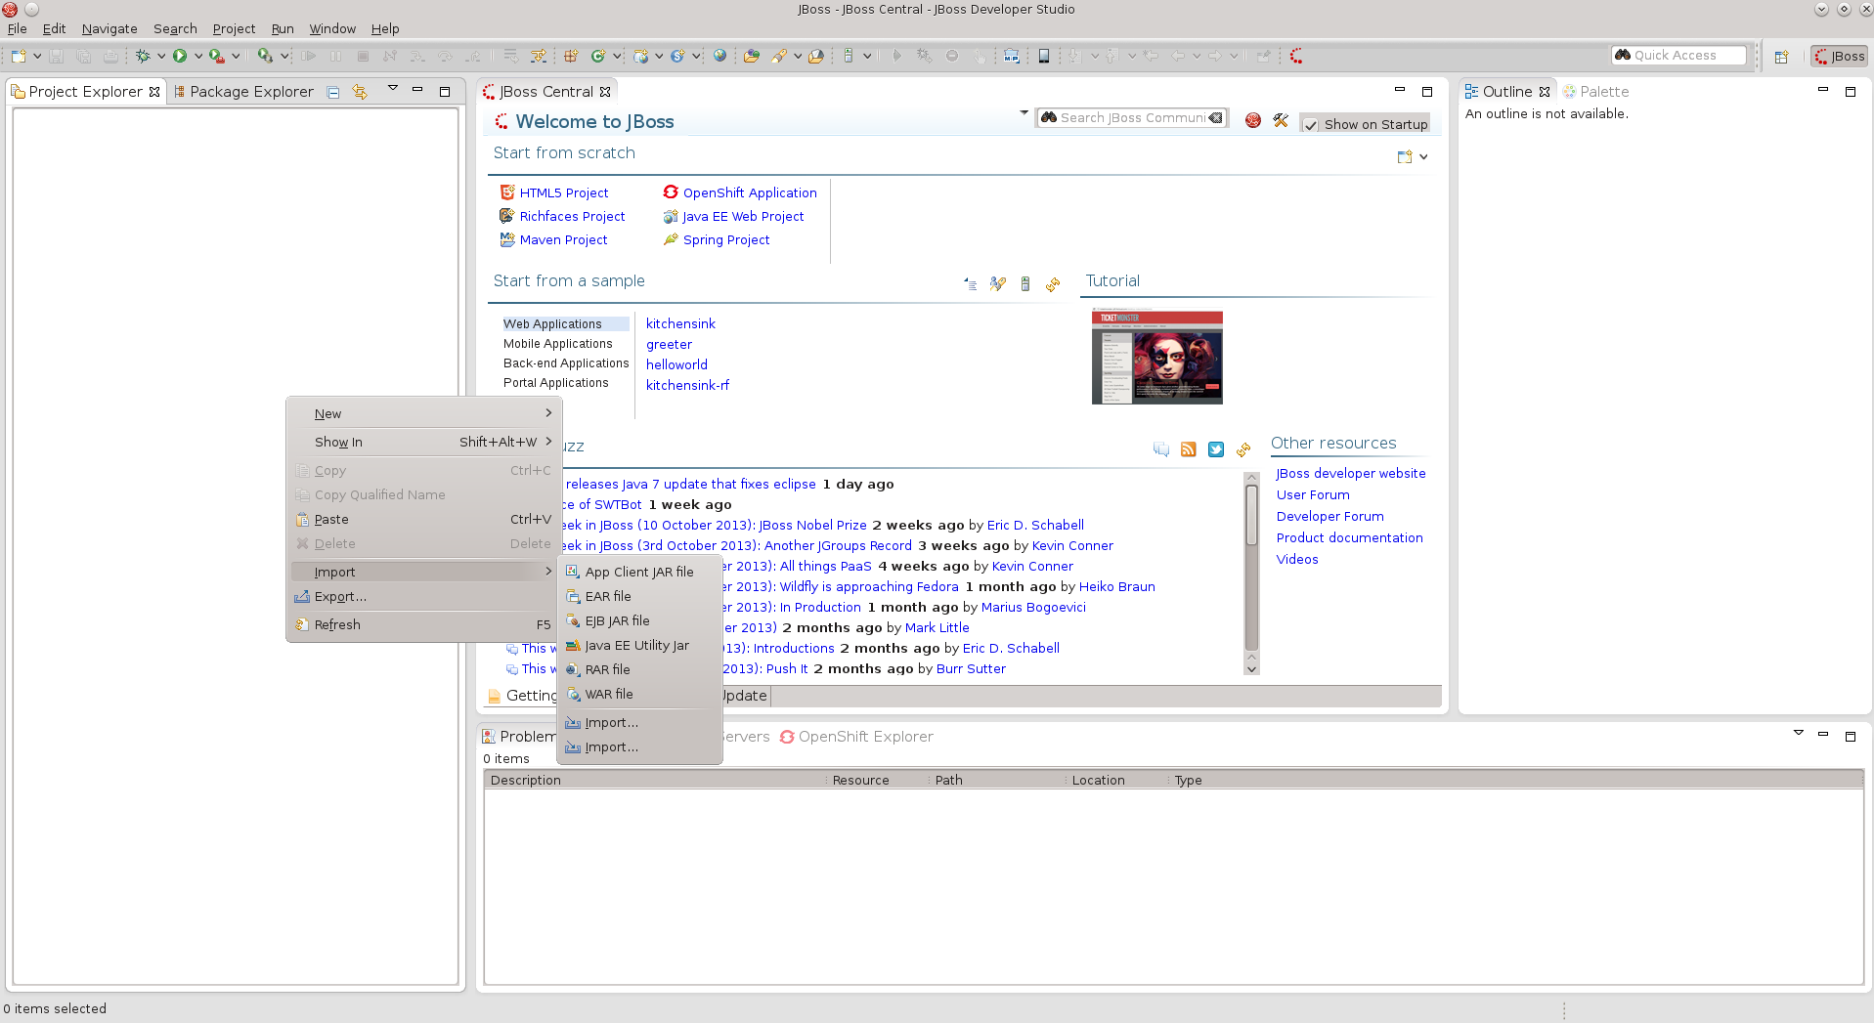Select App Client JAR file import option
Viewport: 1874px width, 1023px height.
coord(639,573)
